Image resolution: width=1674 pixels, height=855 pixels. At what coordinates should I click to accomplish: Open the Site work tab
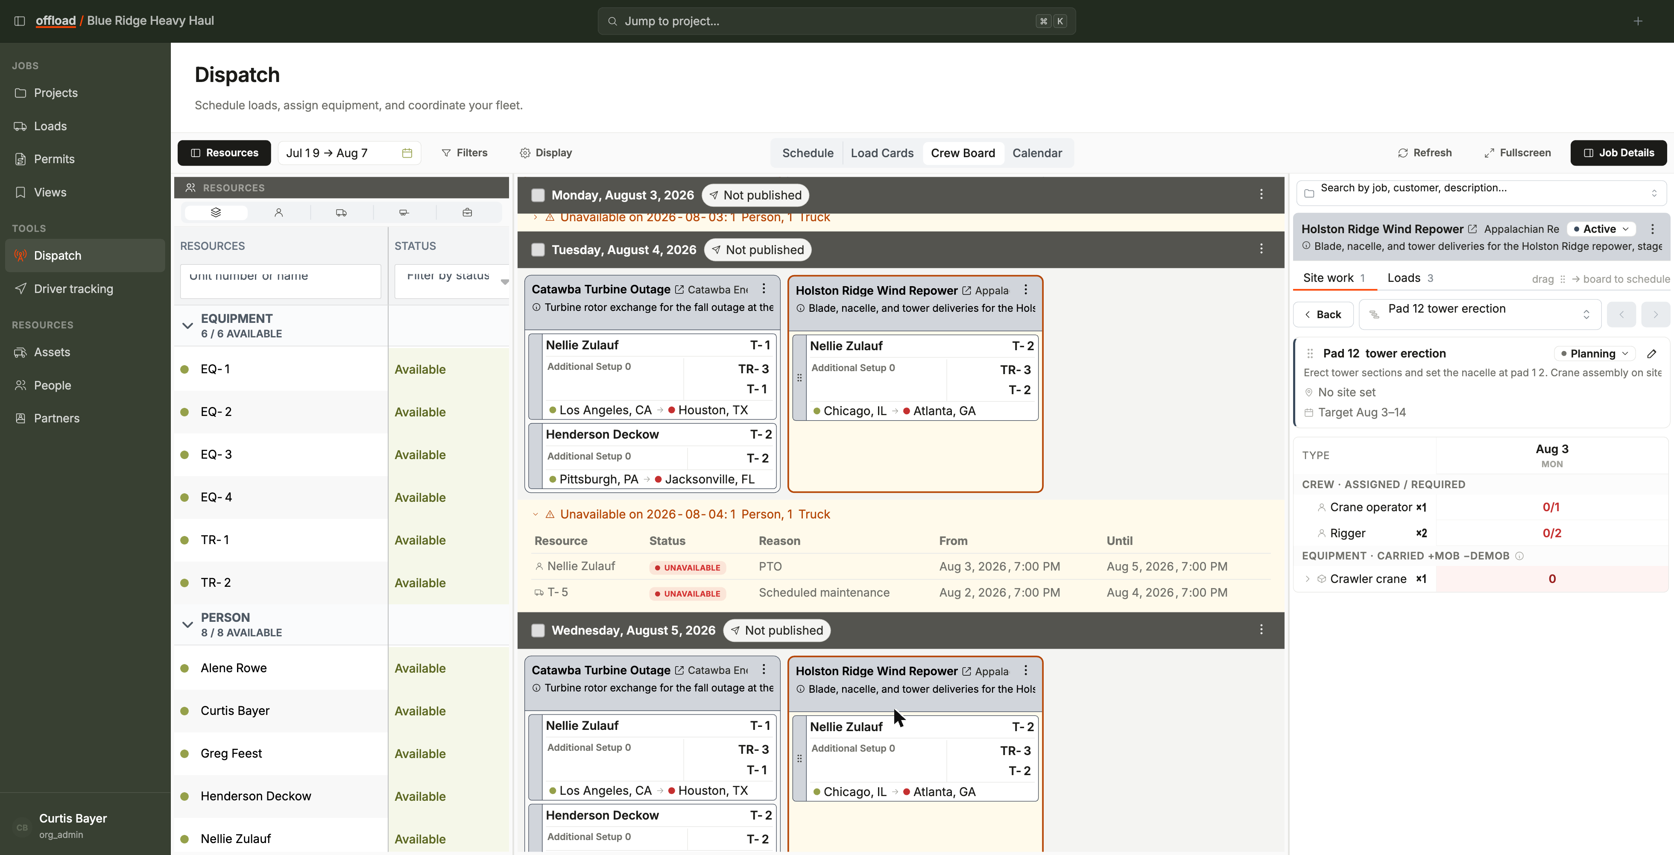tap(1334, 278)
